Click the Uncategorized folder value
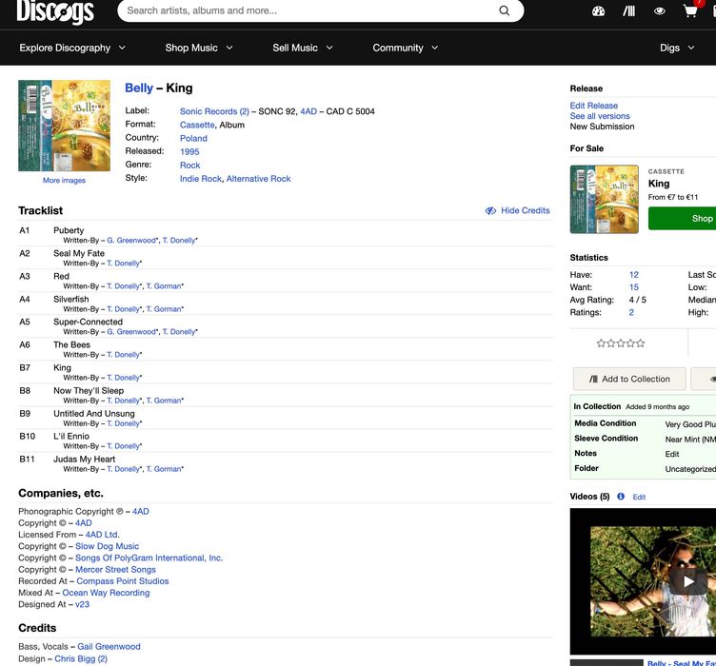 coord(690,469)
